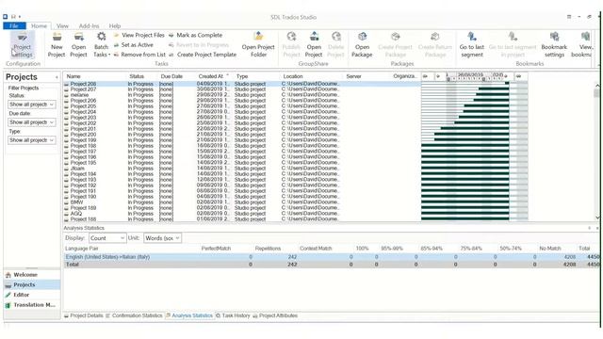Open the Task History tab
Image resolution: width=603 pixels, height=339 pixels.
click(x=233, y=315)
